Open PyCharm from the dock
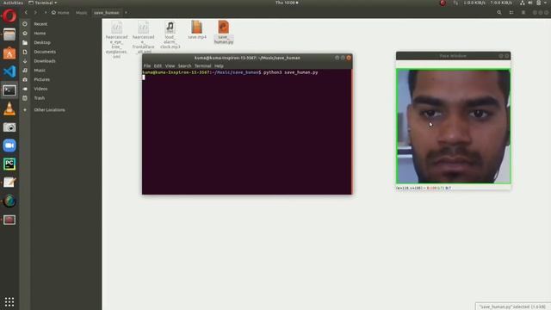 pos(9,164)
